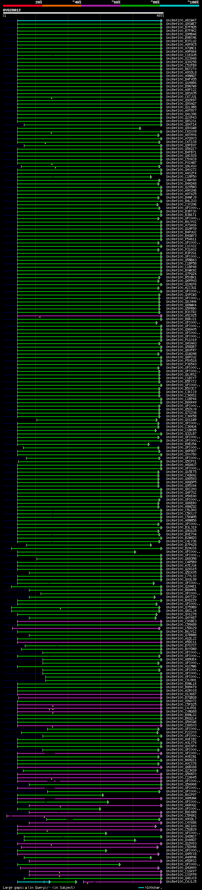The image size is (202, 890).
Task: Select the UniRef100_C1EGU5 entry
Action: pyautogui.click(x=181, y=55)
